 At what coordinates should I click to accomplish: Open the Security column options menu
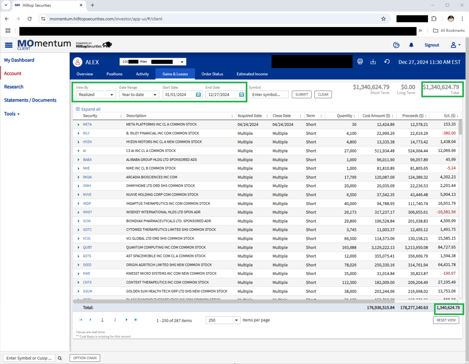tap(121, 116)
